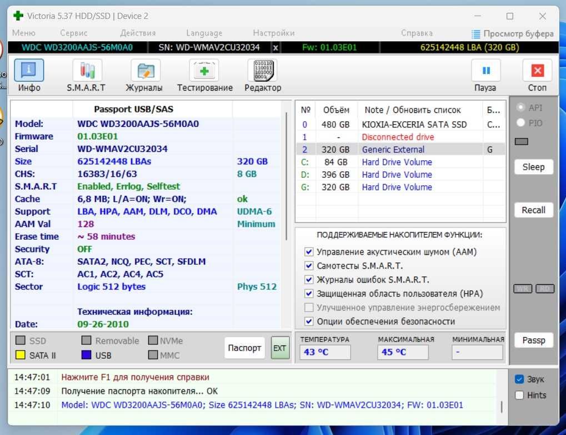Click the Sleep button
566x435 pixels.
click(534, 167)
